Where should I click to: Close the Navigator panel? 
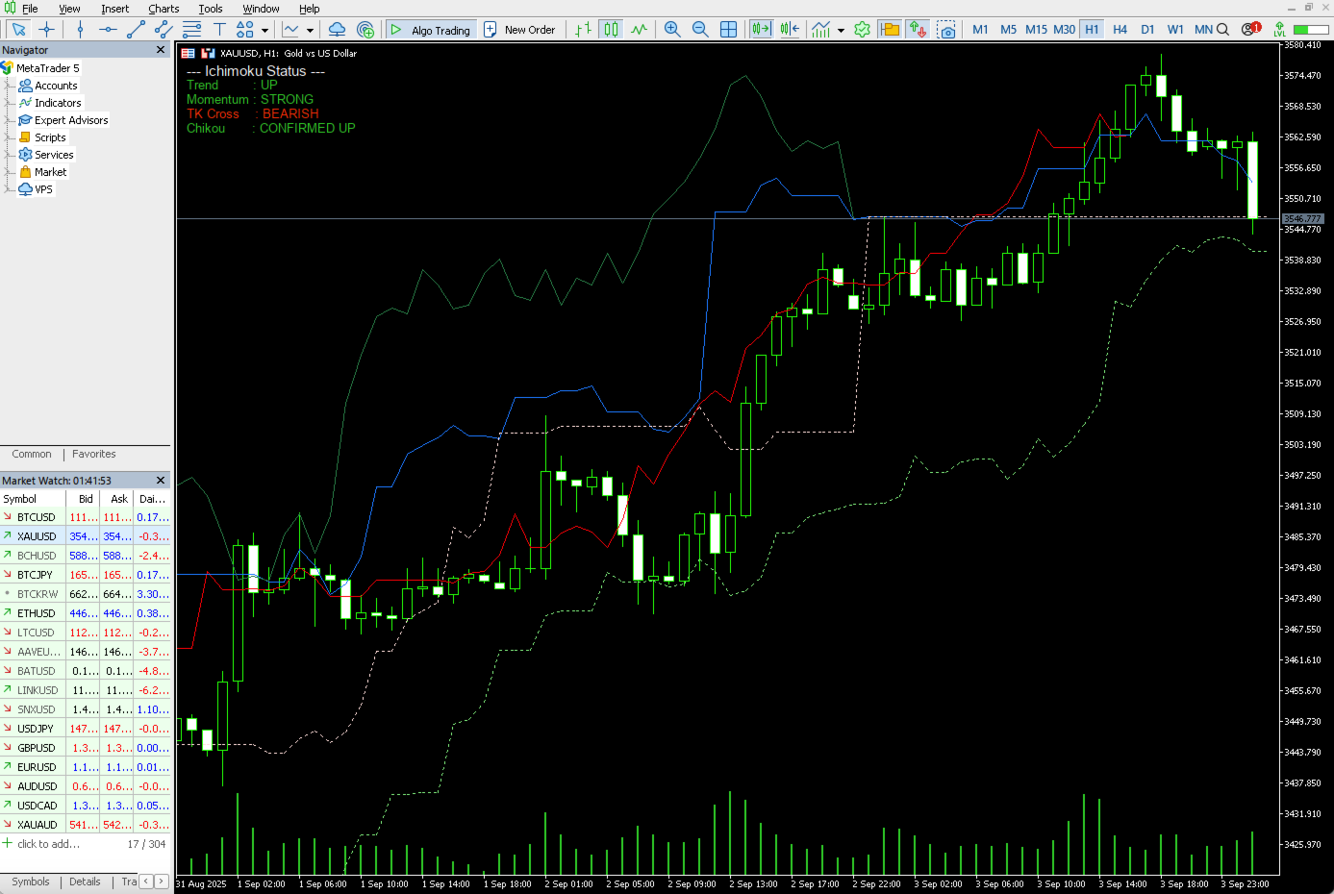coord(161,50)
